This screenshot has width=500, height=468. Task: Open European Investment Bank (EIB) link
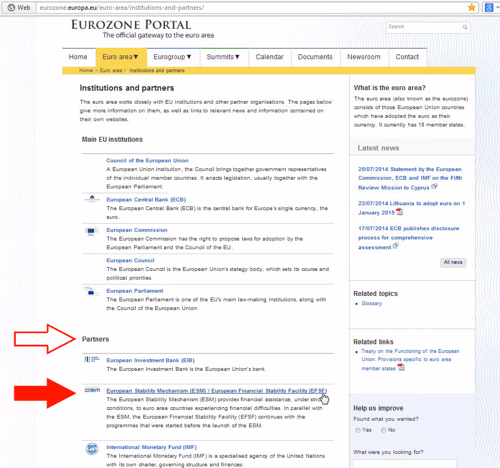[x=150, y=361]
